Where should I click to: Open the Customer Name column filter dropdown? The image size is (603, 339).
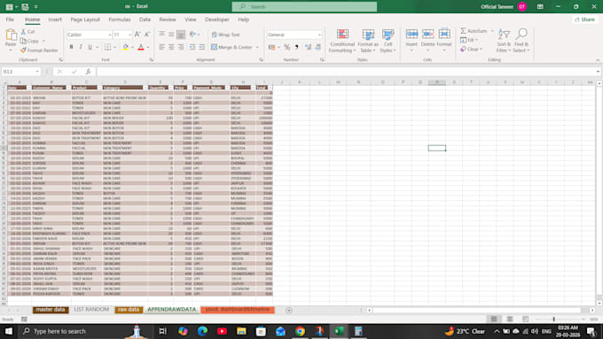(x=68, y=88)
